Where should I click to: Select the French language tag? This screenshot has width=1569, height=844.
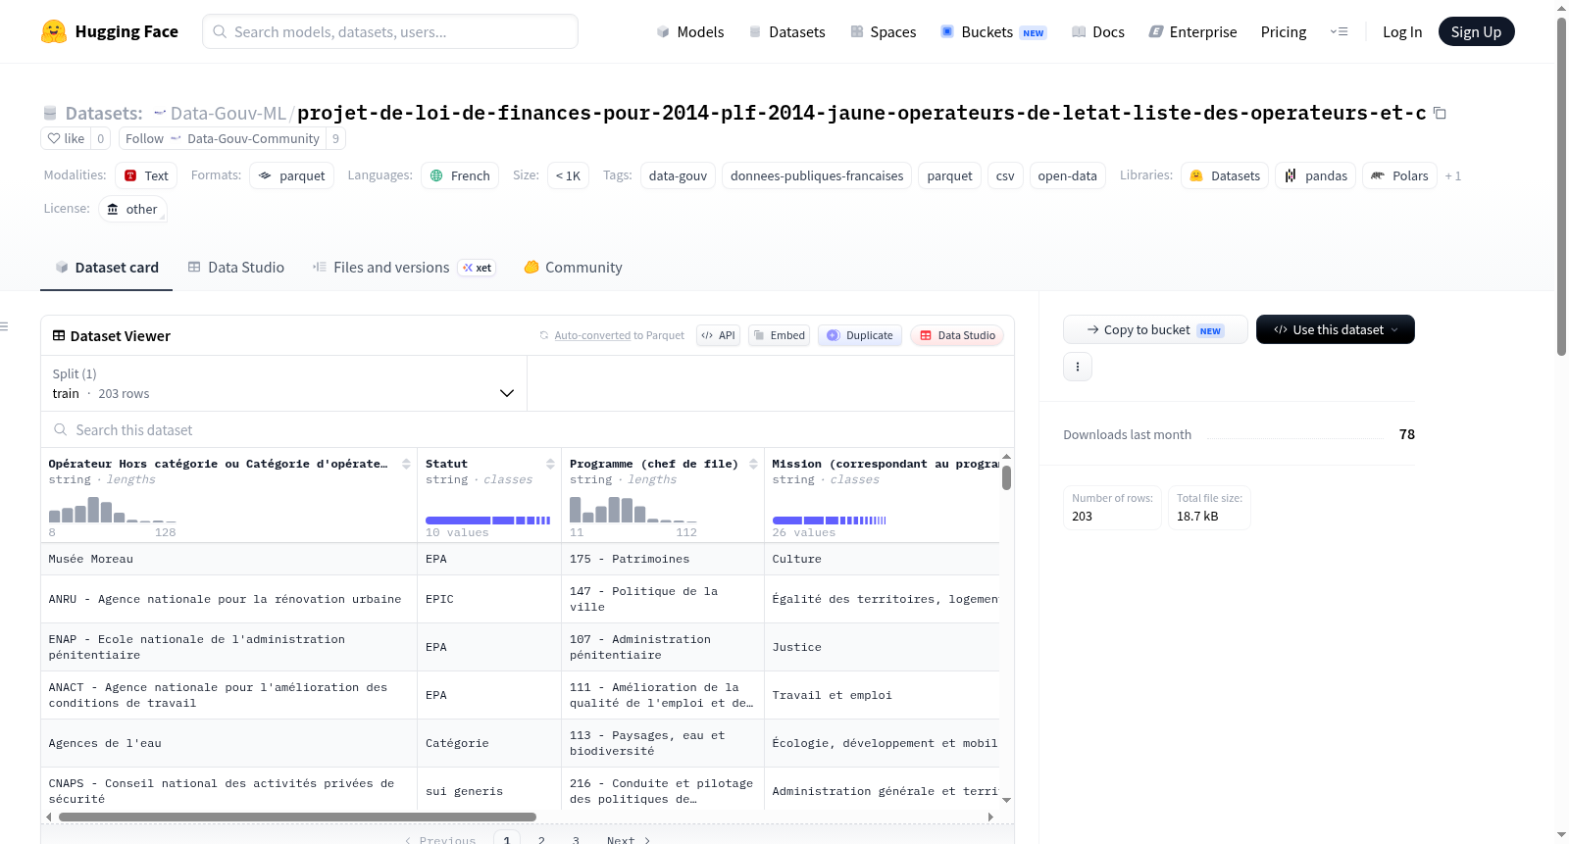click(x=460, y=175)
